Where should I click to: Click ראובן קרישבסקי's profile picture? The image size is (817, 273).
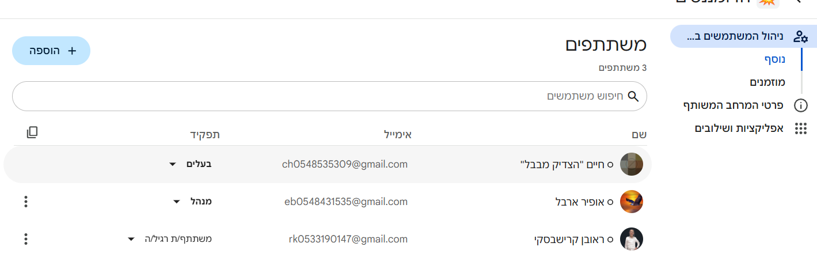point(631,238)
